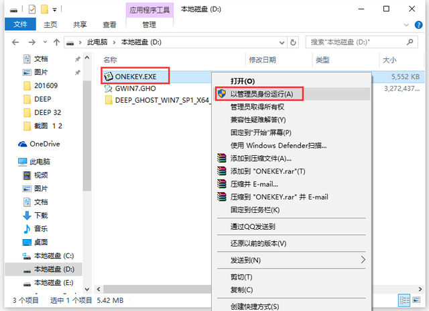Click the DEEP_GHOST_WIN7_SP1_X64 folder icon
The height and width of the screenshot is (311, 429).
pyautogui.click(x=109, y=100)
